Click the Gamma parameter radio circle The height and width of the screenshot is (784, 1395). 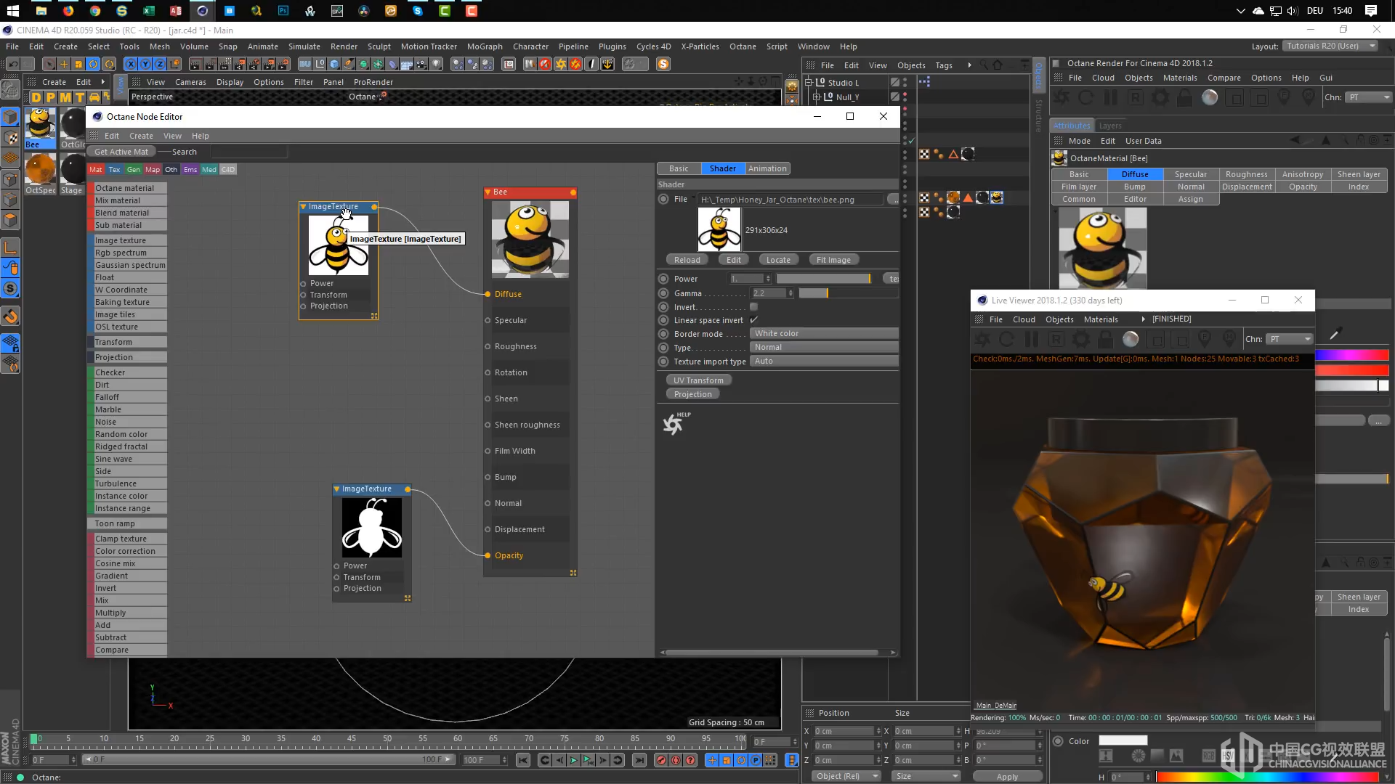[663, 293]
